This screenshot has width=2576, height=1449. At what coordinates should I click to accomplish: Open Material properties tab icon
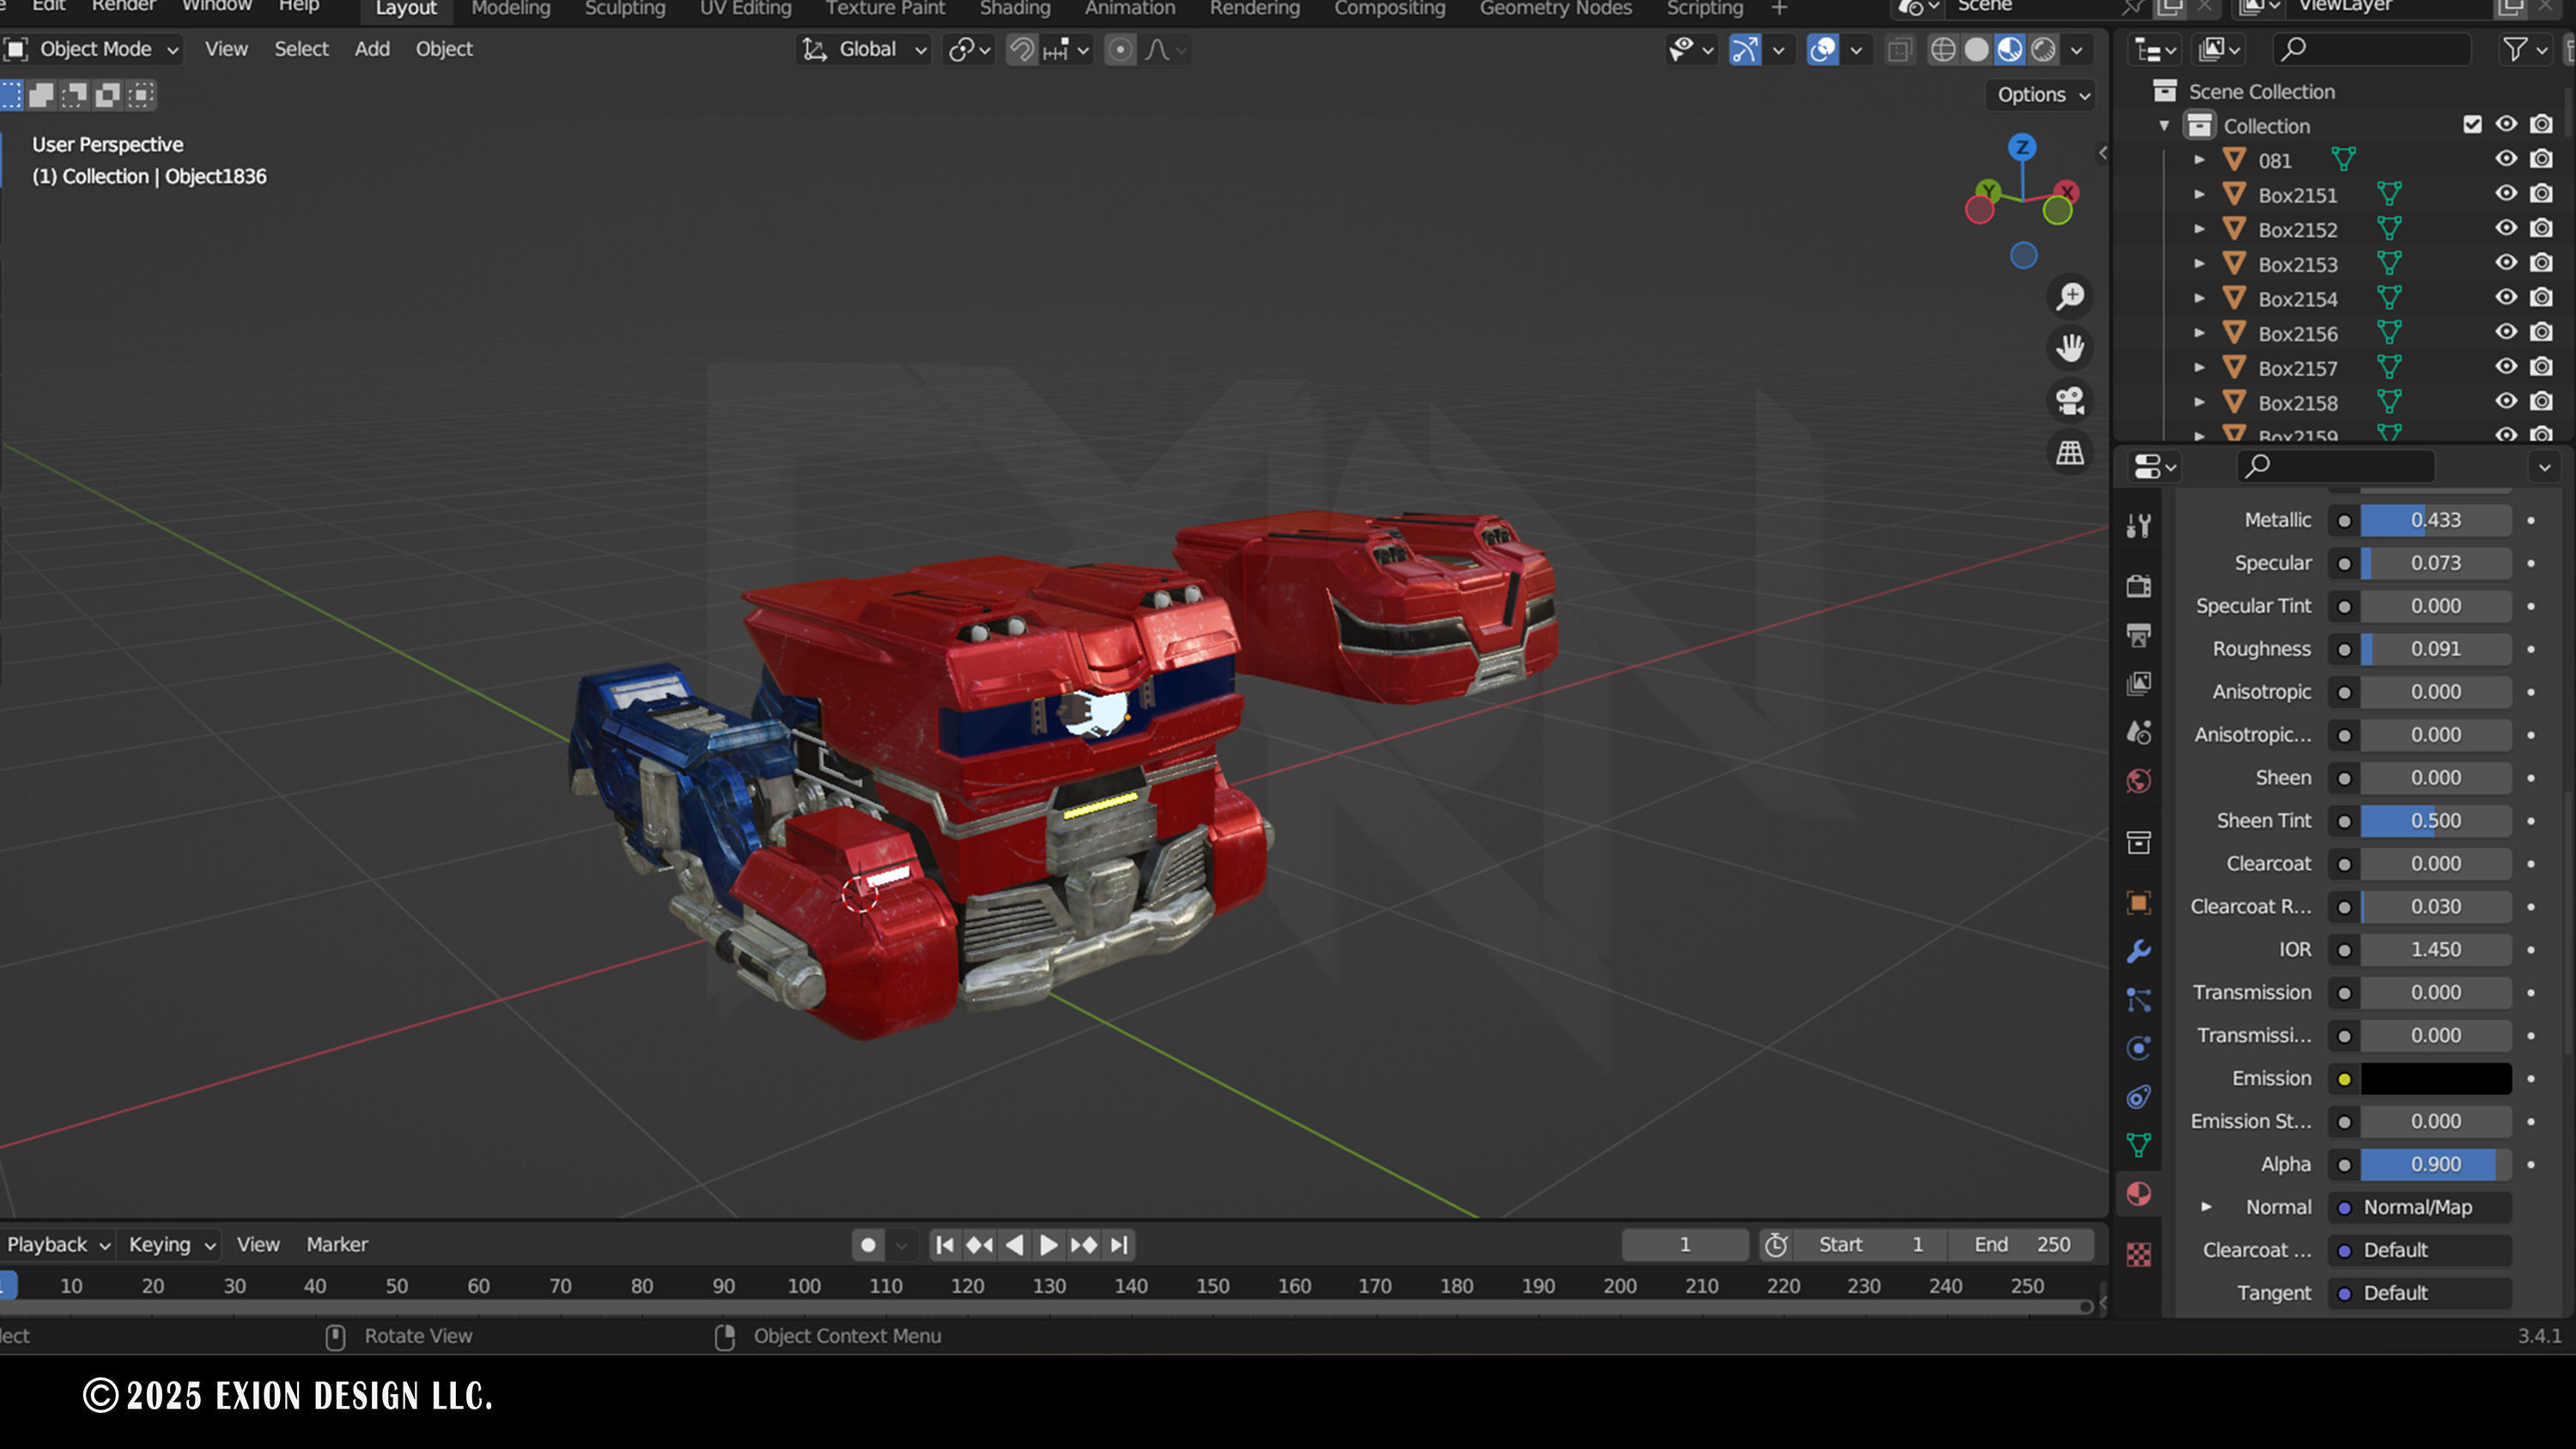[x=2139, y=1194]
